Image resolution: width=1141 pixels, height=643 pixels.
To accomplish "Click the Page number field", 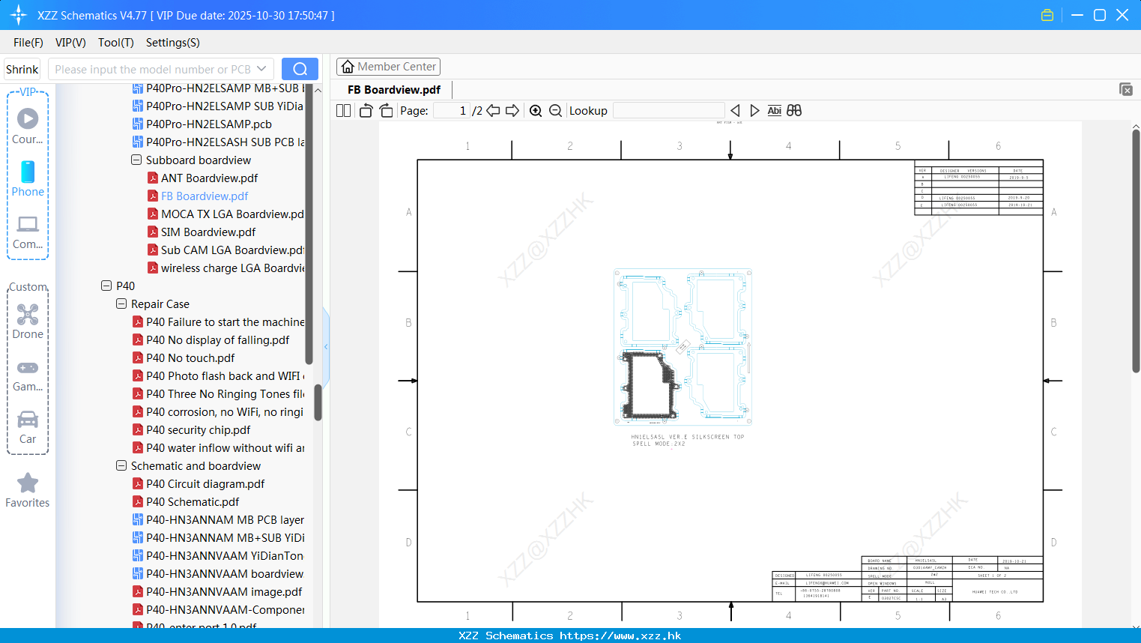I will (x=452, y=110).
